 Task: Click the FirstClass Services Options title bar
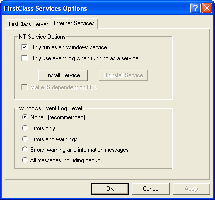click(96, 8)
